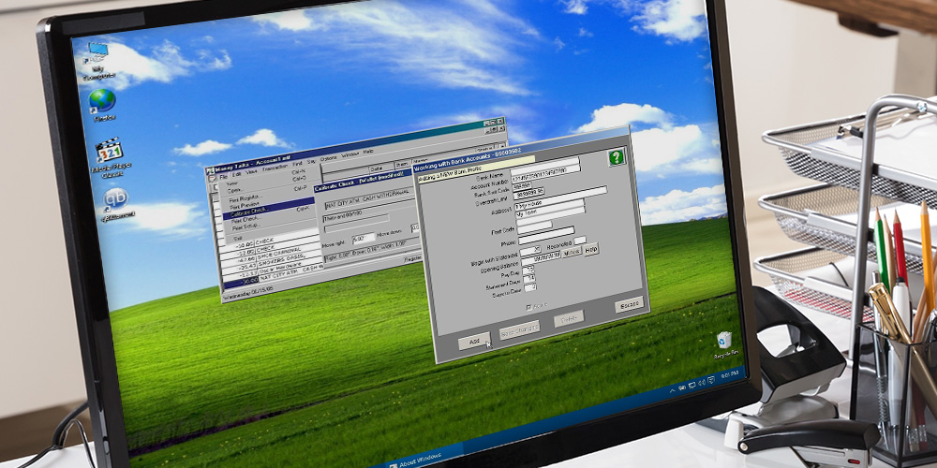The image size is (937, 468).
Task: Toggle the Active checkbox in Bank Accounts
Action: click(528, 307)
